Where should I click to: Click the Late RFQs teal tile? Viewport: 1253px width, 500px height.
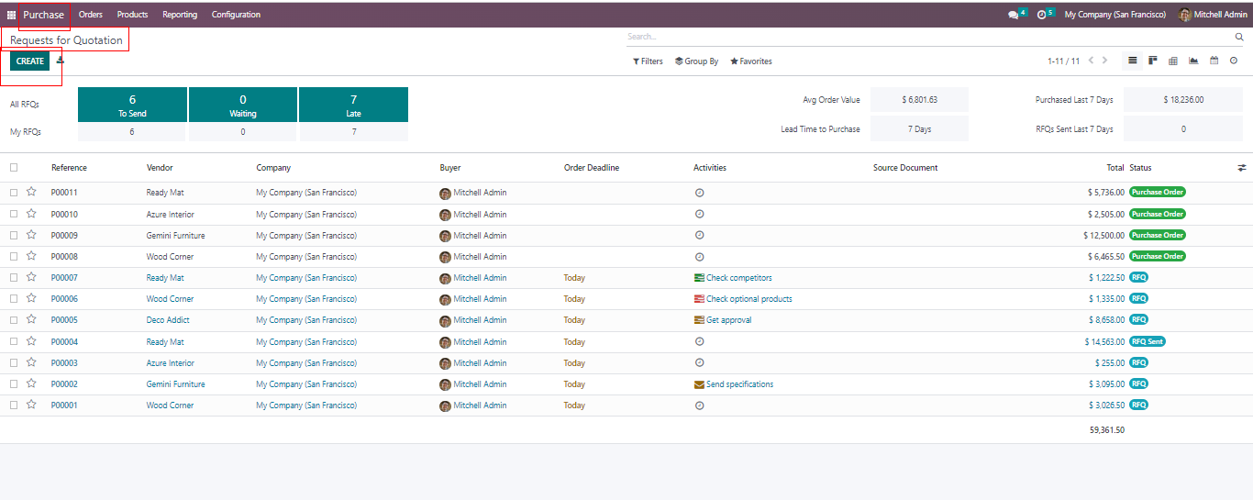353,105
